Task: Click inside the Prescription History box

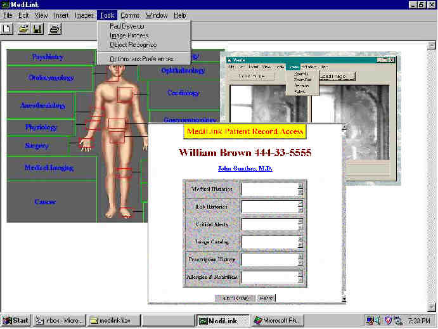Action: click(269, 259)
